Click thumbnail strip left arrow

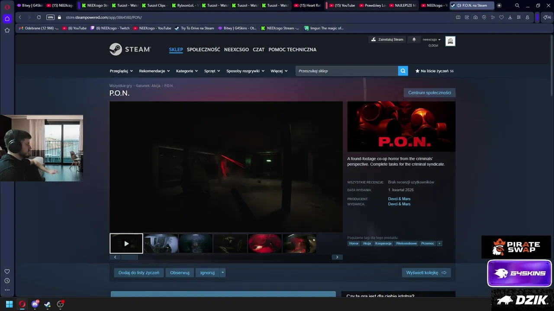115,257
